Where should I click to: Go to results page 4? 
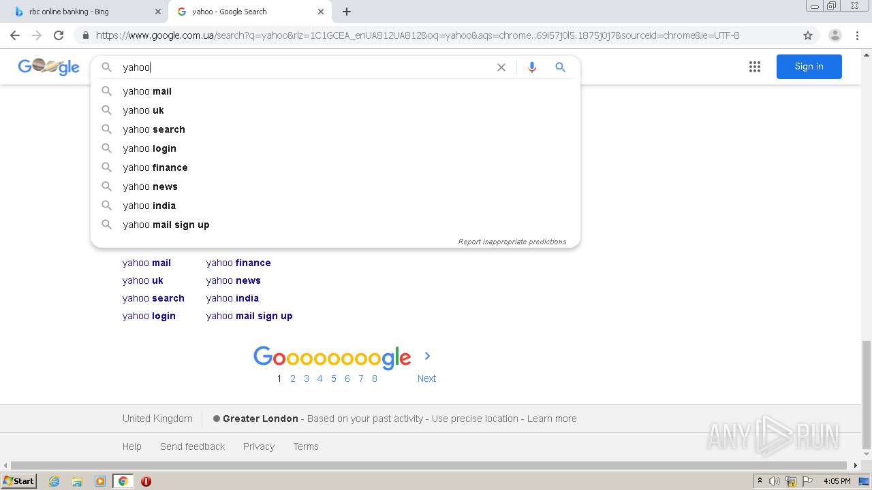tap(320, 378)
